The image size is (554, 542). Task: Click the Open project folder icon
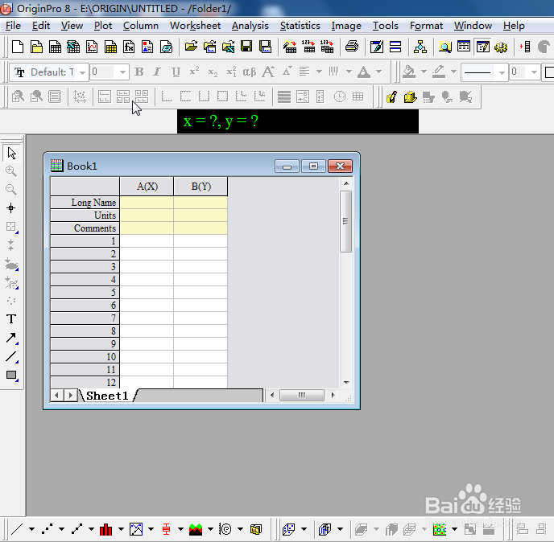tap(191, 47)
